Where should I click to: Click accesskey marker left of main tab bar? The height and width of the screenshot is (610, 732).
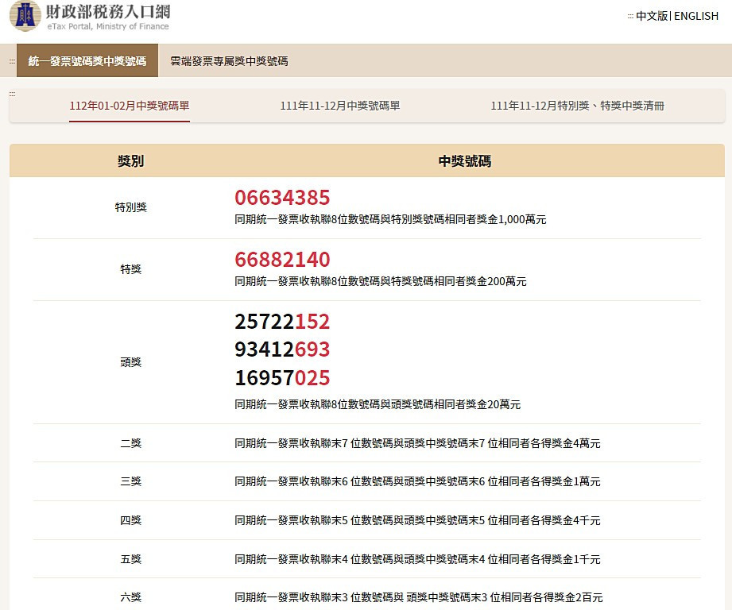12,61
